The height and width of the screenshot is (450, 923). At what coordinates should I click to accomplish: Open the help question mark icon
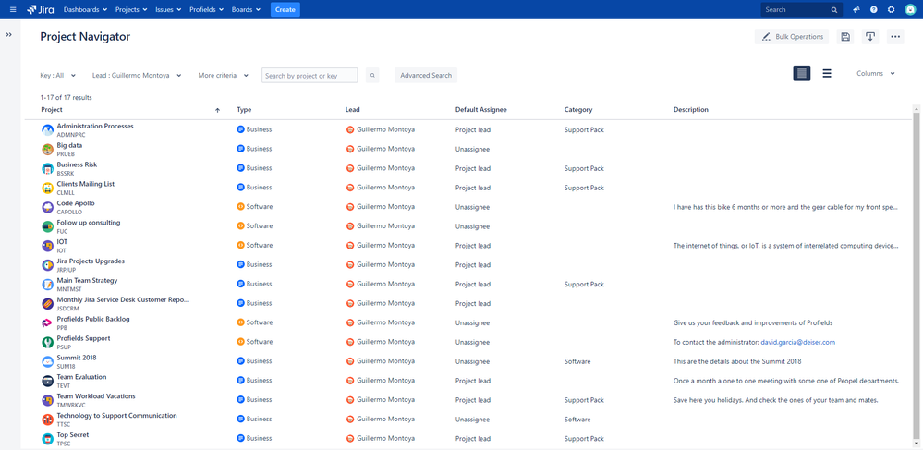[x=873, y=9]
